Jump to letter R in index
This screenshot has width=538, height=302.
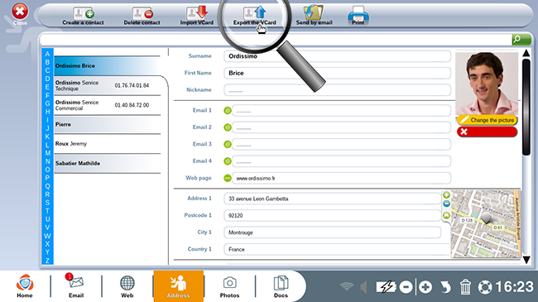[47, 194]
